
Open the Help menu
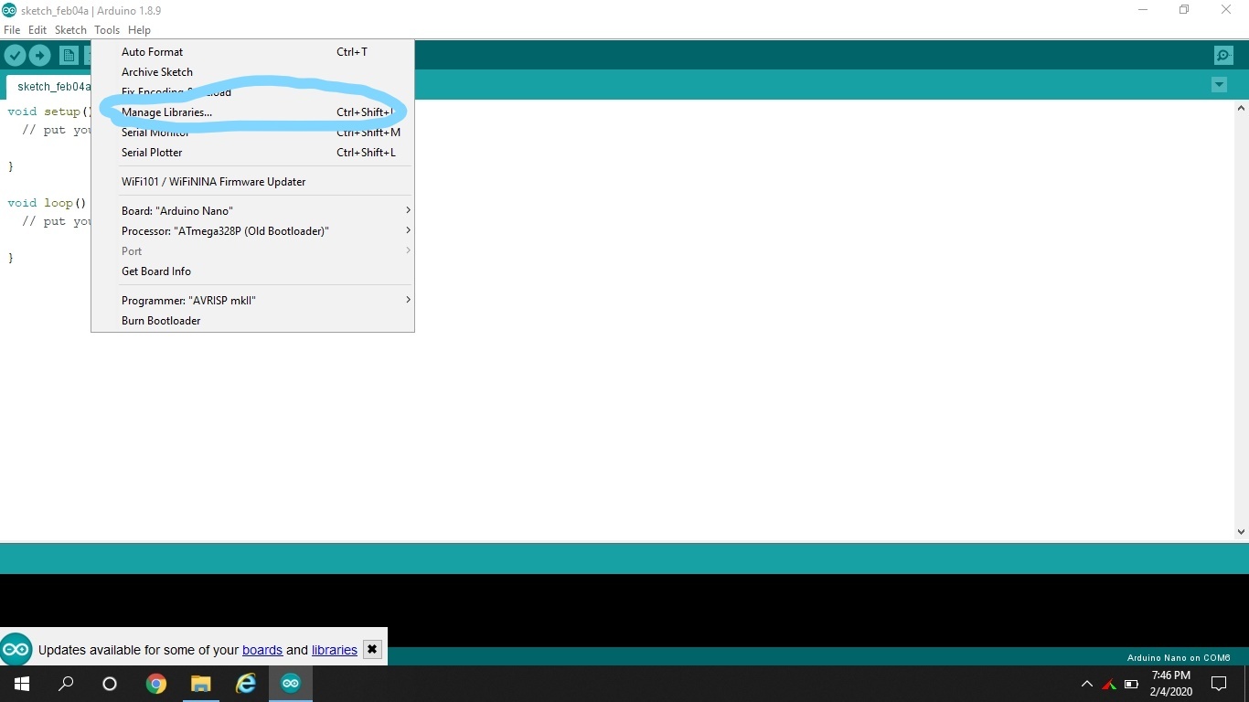pyautogui.click(x=139, y=30)
